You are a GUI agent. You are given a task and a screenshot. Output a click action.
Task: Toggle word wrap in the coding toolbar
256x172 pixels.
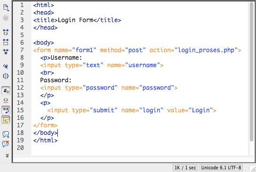click(6, 110)
